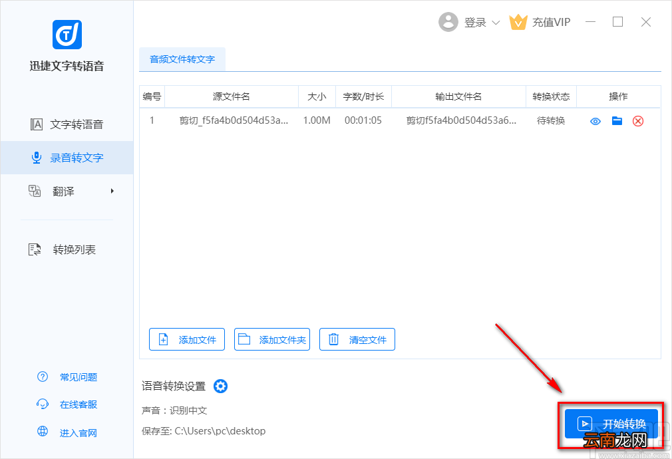Click the 转换列表 document icon

(35, 249)
